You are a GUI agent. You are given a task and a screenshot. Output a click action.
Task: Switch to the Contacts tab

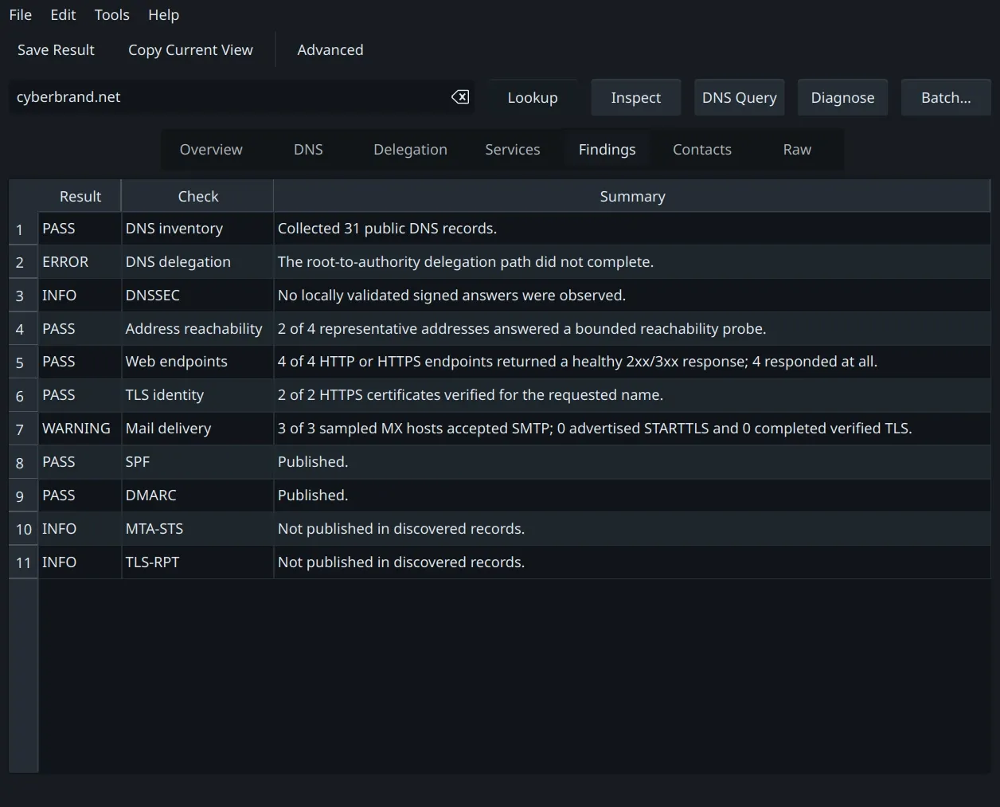coord(701,150)
